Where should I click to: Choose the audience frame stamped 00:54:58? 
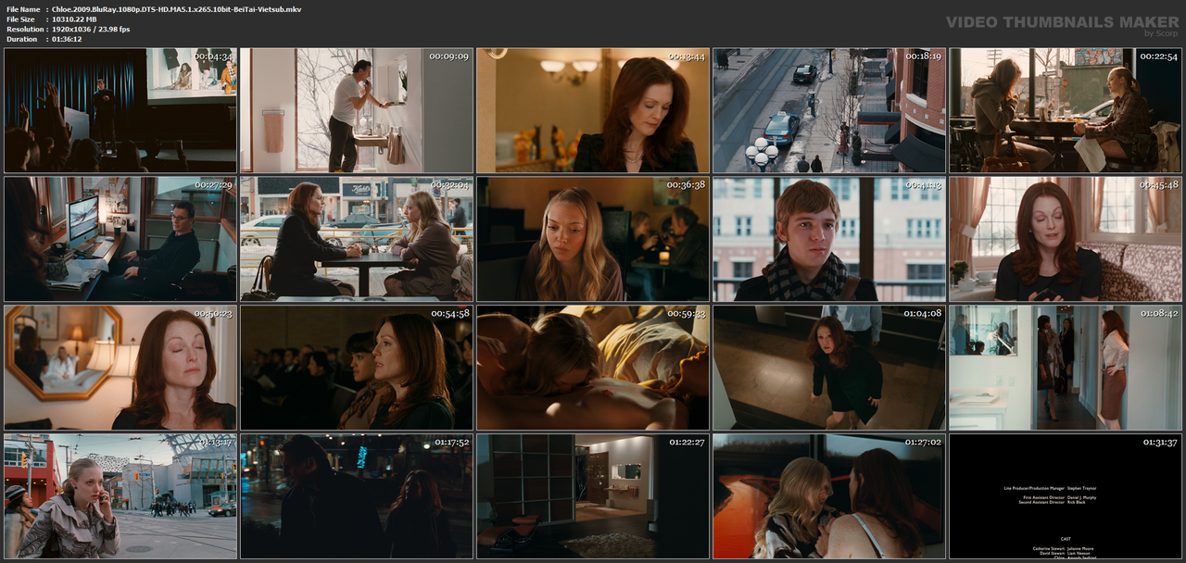pyautogui.click(x=357, y=368)
